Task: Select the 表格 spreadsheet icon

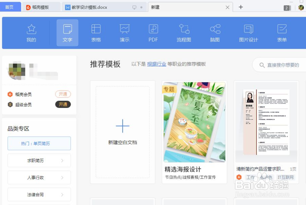Action: pos(96,32)
